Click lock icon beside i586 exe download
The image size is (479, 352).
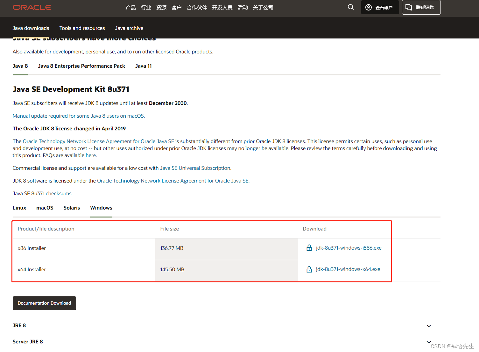point(309,248)
